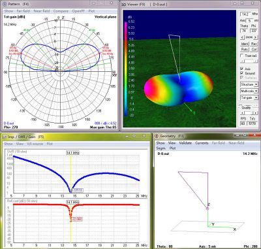This screenshot has height=249, width=261.
Task: Open the Multi-color dropdown
Action: (x=249, y=91)
